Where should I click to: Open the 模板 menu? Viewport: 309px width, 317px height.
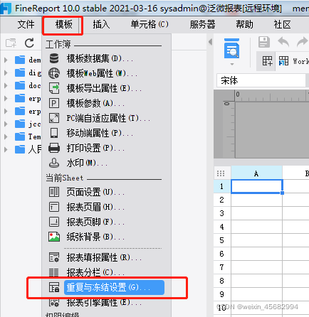pos(63,24)
